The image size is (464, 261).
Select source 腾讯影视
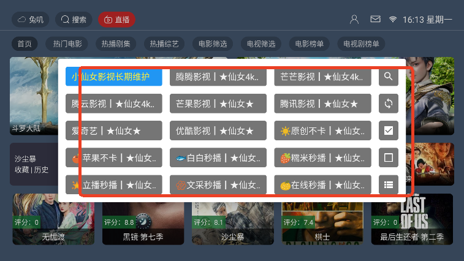coord(322,104)
